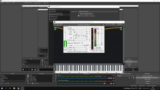
Task: Open the Edit menu in Minihost Modular
Action: click(58, 24)
